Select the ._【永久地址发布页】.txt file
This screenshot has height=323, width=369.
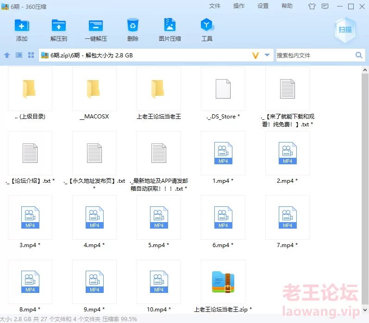(x=94, y=161)
